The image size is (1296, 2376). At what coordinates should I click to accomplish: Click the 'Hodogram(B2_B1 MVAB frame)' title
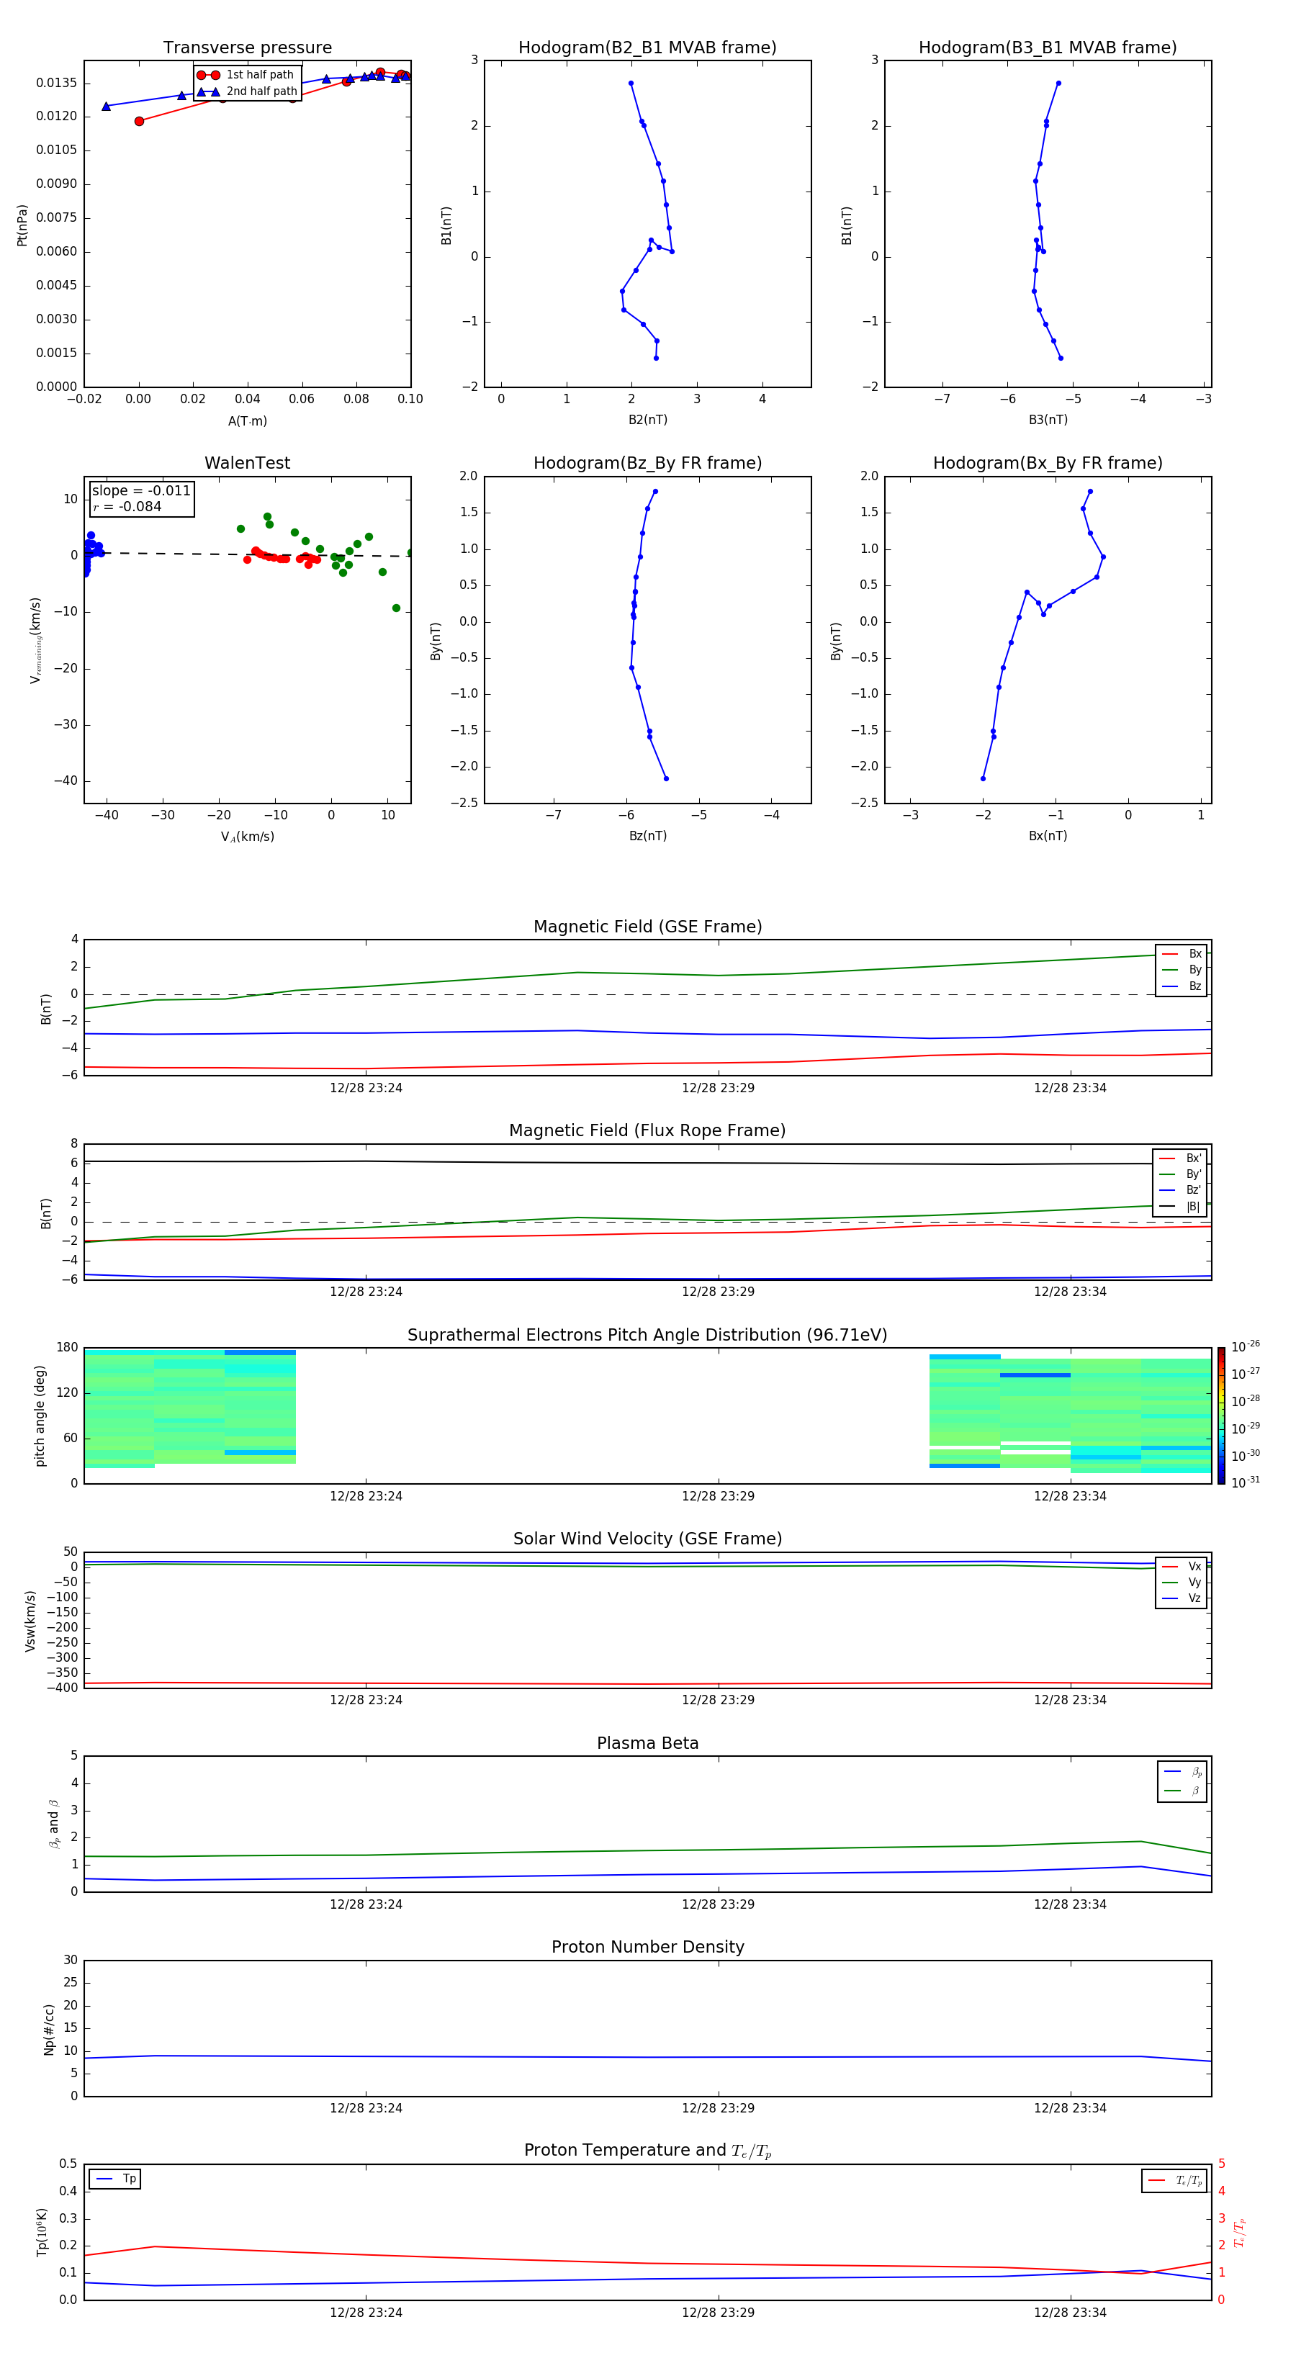tap(647, 47)
